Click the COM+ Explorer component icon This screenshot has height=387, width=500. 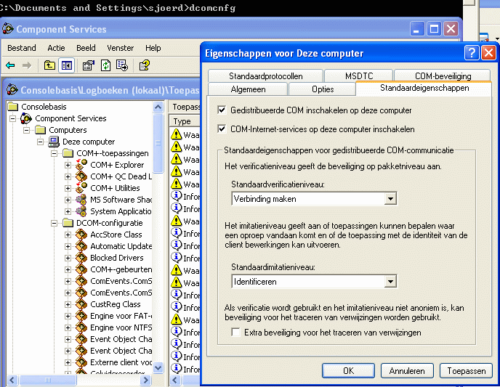click(81, 165)
